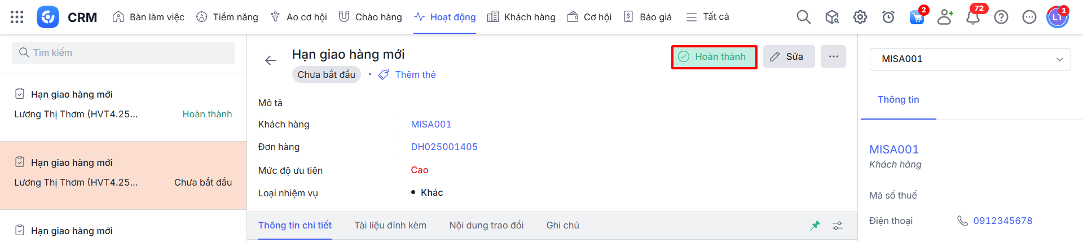Pin the detail tab bar with the pin icon
The image size is (1083, 242).
point(815,226)
